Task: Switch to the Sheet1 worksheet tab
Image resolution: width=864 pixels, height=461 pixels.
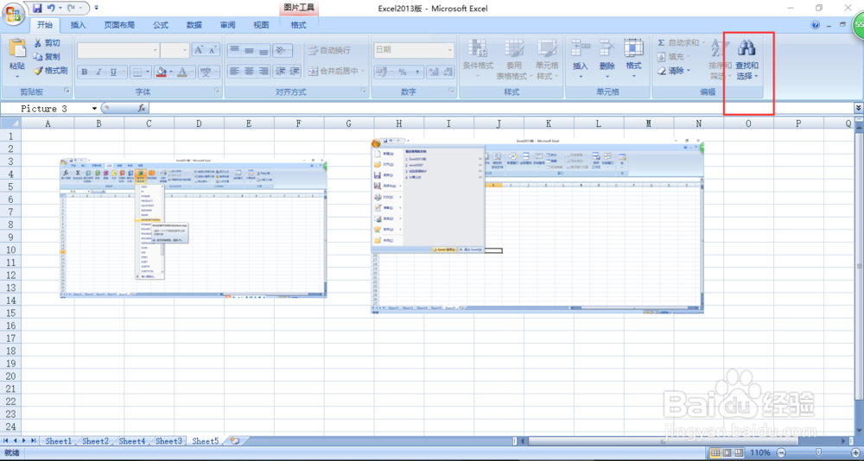Action: [59, 440]
